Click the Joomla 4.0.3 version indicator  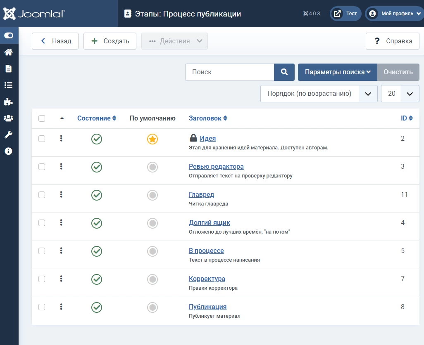click(x=312, y=14)
